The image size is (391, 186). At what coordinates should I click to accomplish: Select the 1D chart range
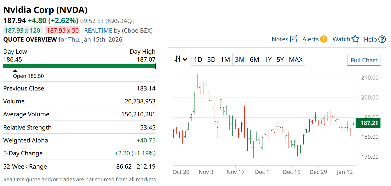[198, 60]
